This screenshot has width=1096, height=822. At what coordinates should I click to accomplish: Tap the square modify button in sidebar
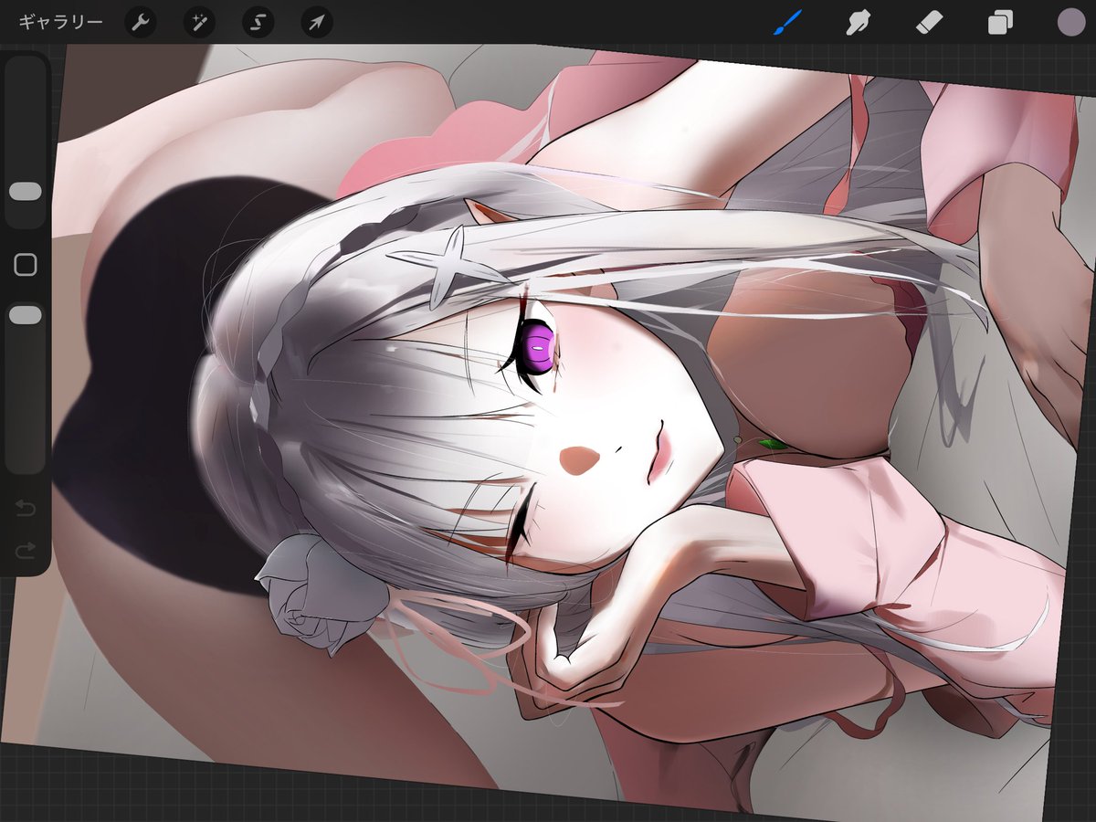(26, 265)
